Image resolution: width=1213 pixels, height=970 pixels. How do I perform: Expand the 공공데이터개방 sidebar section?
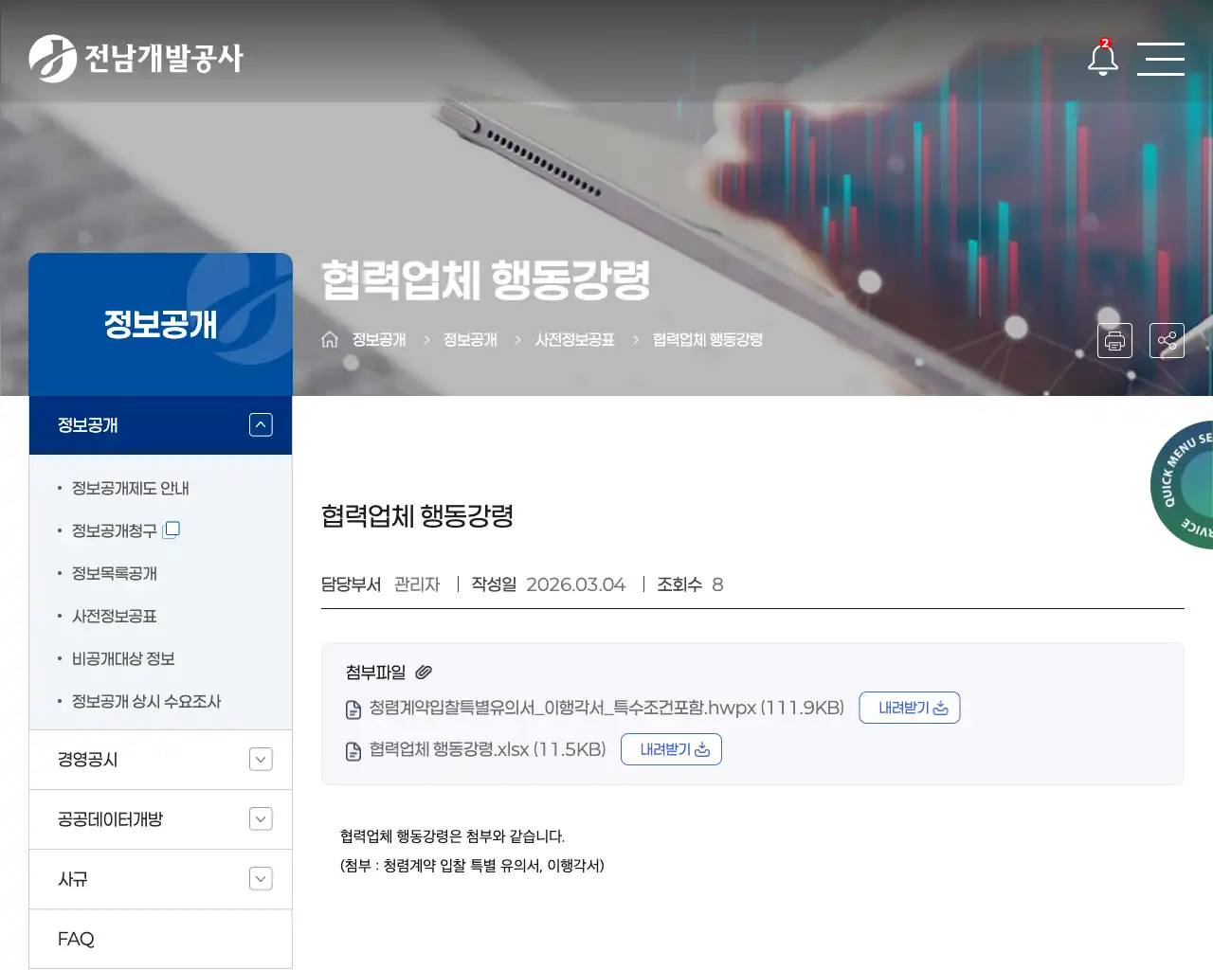click(x=261, y=818)
